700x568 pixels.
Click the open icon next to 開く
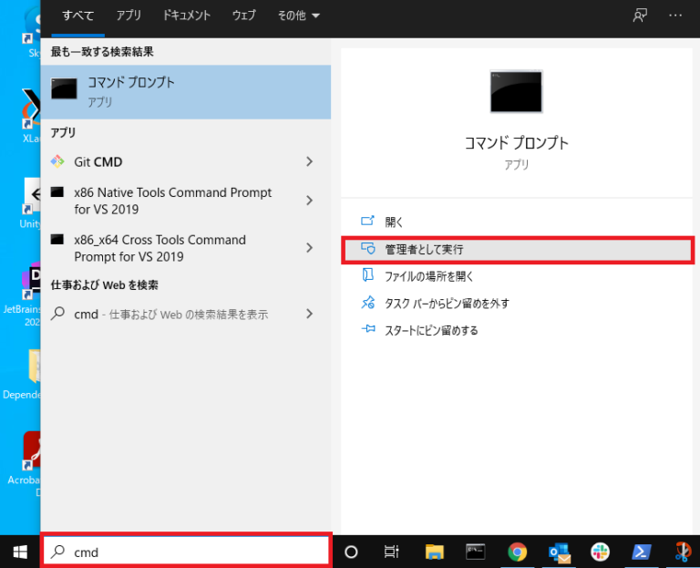(367, 221)
